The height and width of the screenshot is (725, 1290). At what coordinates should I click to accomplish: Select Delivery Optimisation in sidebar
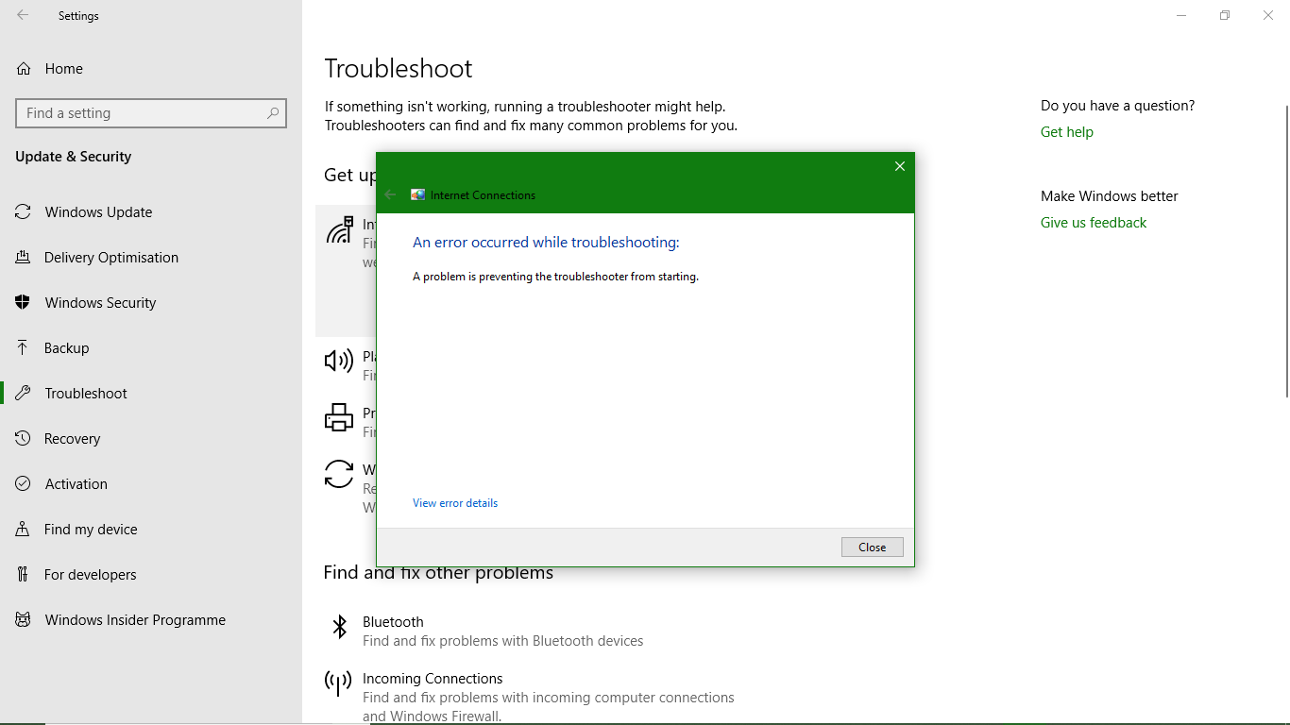(151, 258)
